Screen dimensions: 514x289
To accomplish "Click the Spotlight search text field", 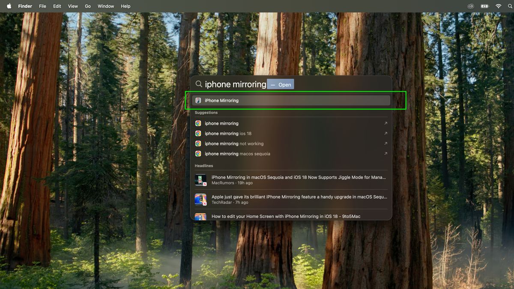I will tap(291, 84).
